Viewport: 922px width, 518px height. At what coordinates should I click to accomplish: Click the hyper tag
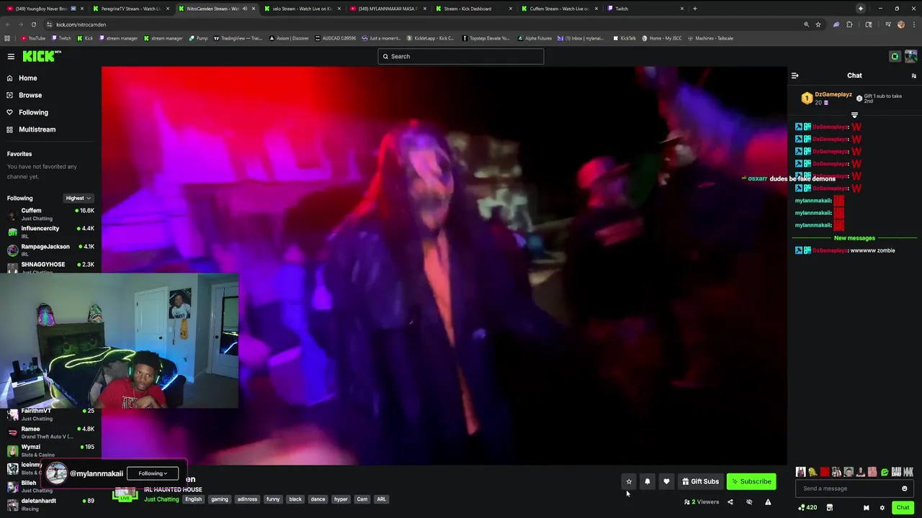click(341, 499)
